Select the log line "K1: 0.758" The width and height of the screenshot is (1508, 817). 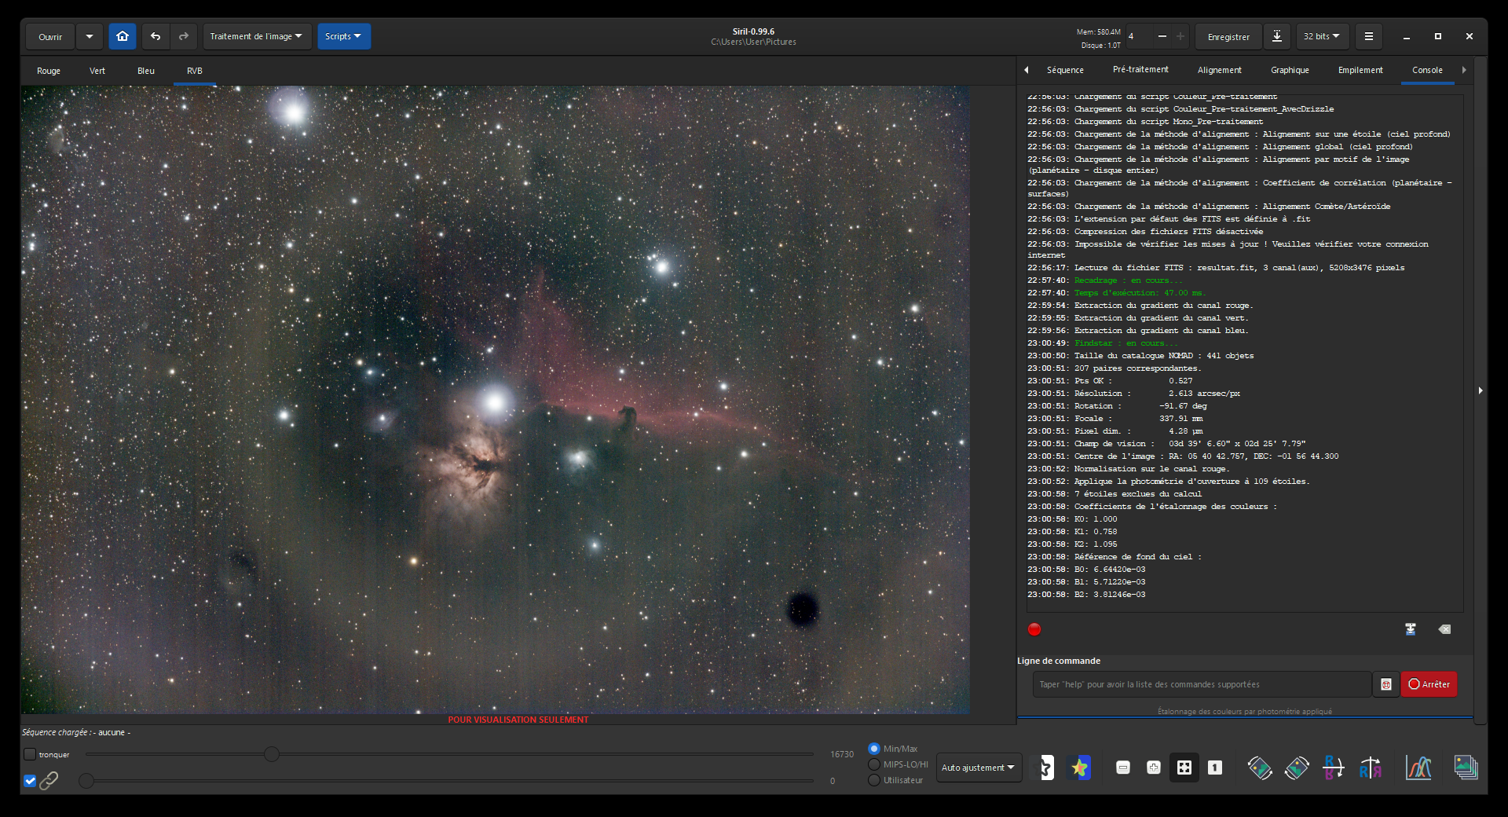(x=1072, y=532)
